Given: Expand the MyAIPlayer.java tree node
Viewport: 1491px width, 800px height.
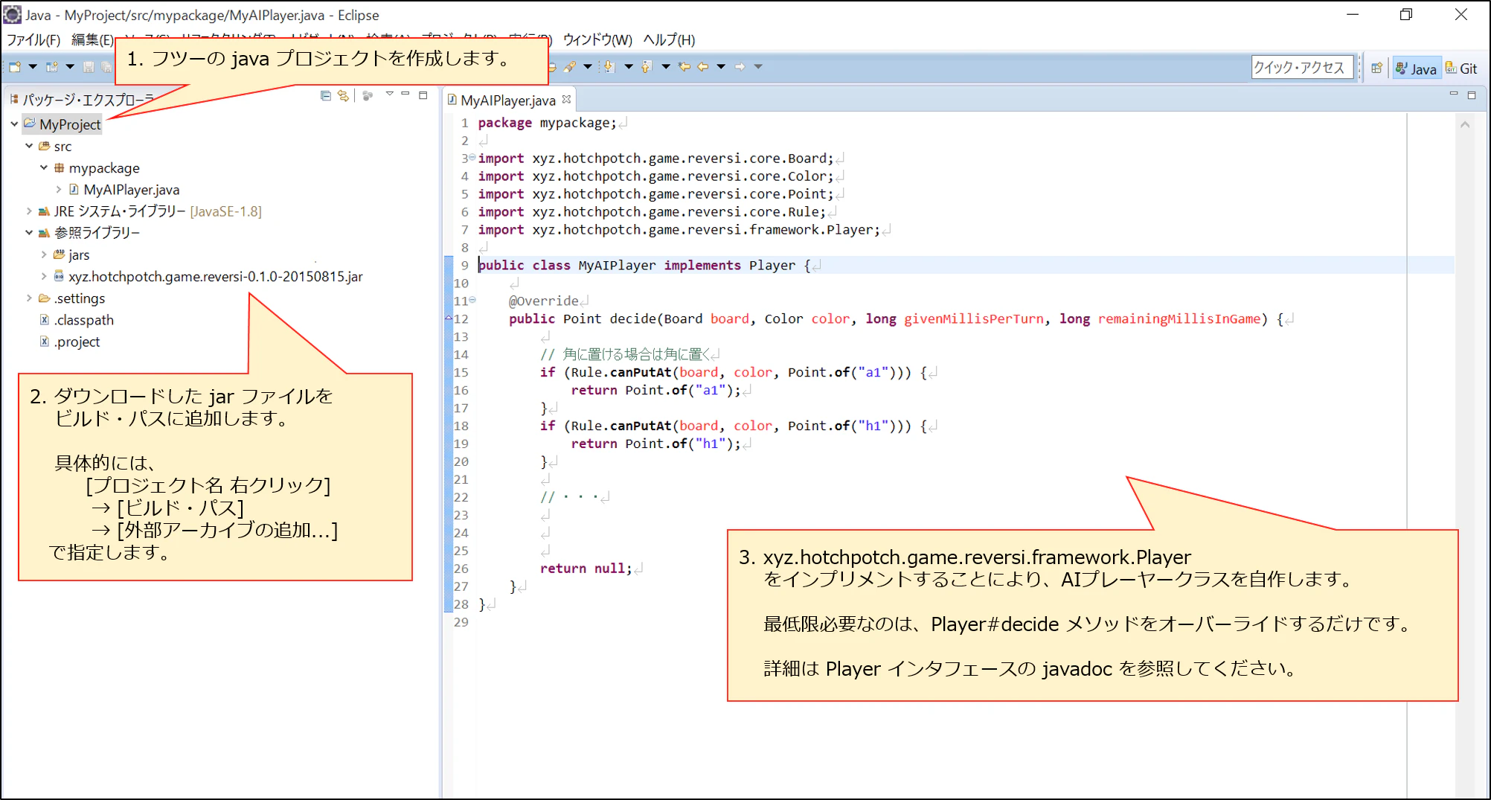Looking at the screenshot, I should [x=58, y=189].
